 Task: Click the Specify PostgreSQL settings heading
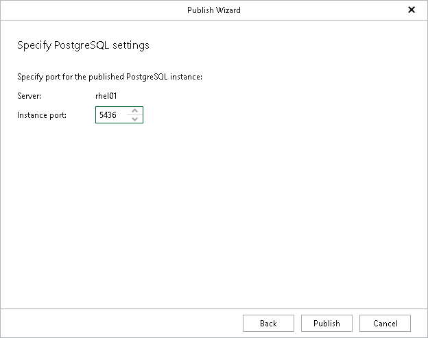click(83, 46)
